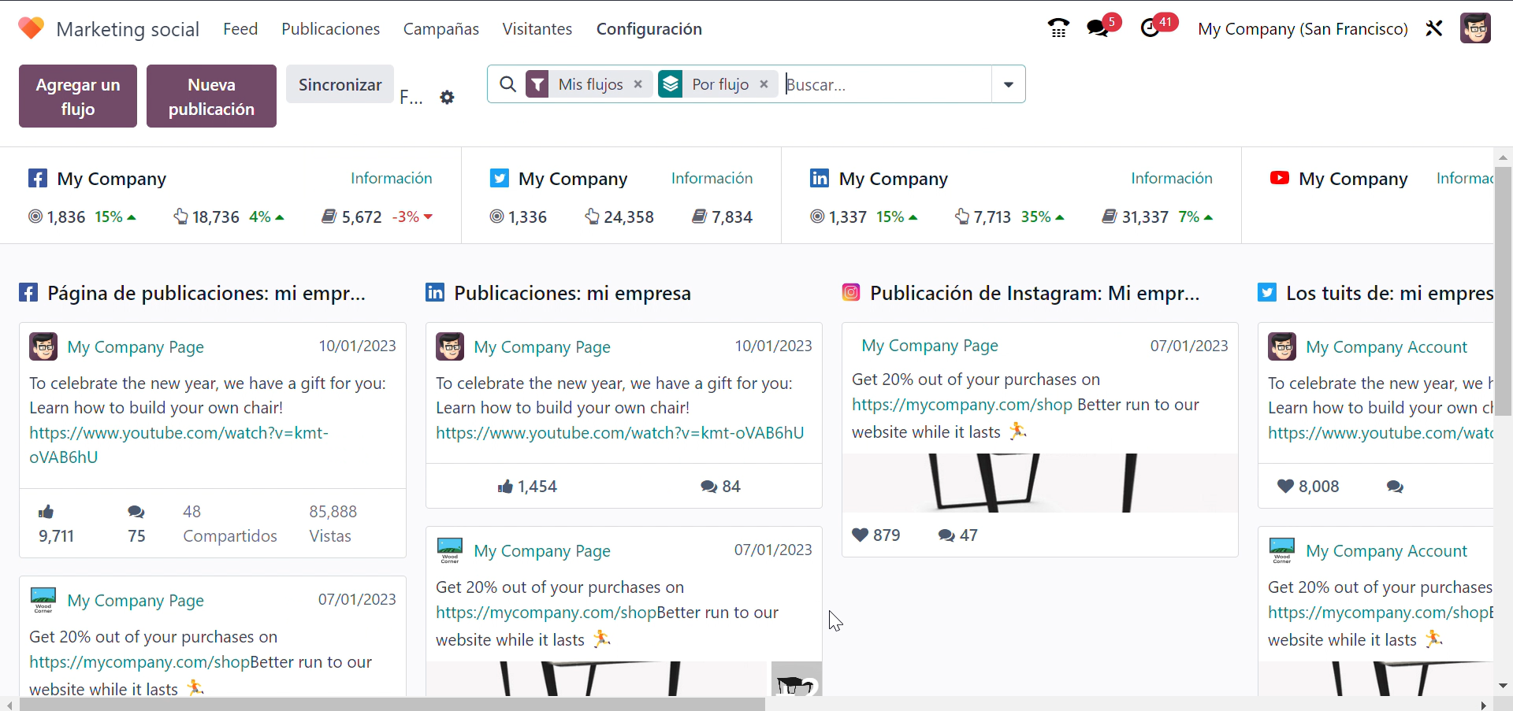Screen dimensions: 1513x711
Task: Remove the Por flujo grouping
Action: [x=764, y=84]
